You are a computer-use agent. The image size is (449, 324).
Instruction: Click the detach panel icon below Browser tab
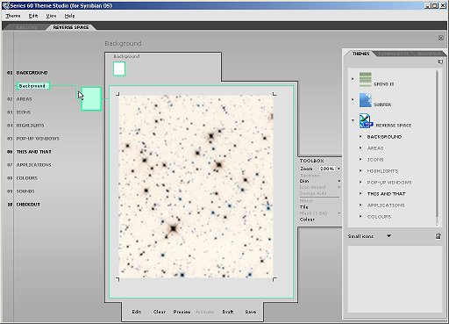coord(440,61)
